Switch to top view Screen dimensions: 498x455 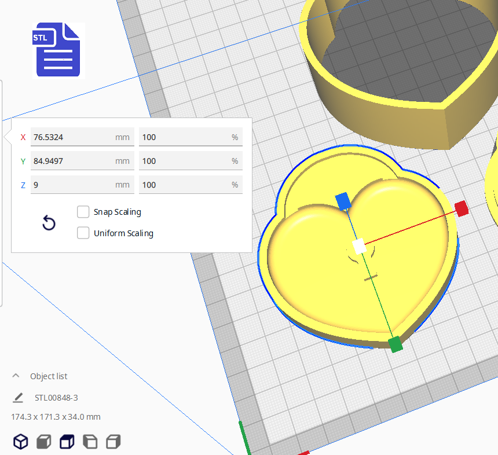coord(67,442)
